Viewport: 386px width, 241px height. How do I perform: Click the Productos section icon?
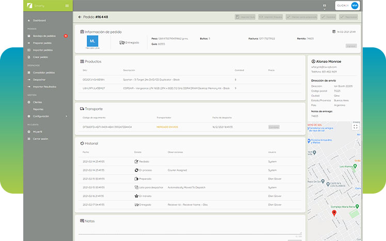82,61
